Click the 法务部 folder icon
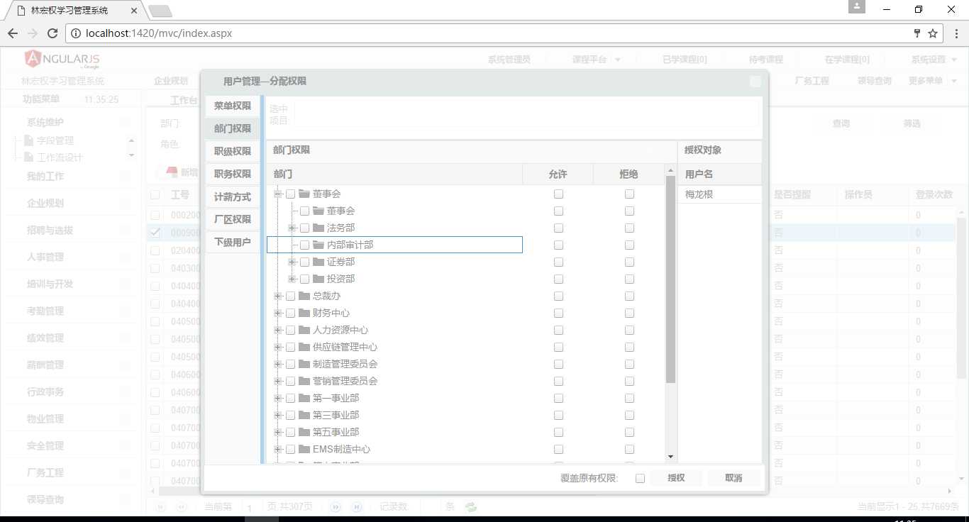 pyautogui.click(x=319, y=228)
